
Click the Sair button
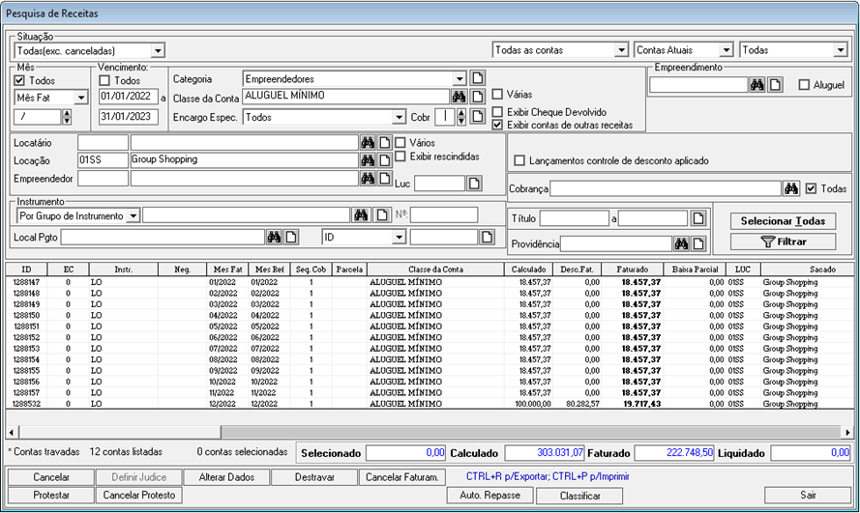click(x=808, y=495)
